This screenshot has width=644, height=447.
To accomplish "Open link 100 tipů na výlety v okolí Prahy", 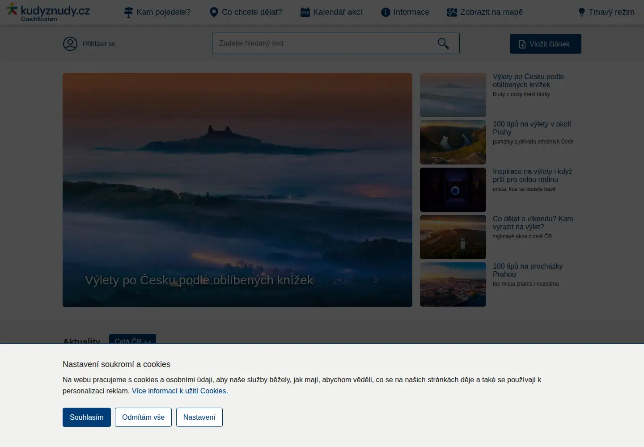I will (532, 128).
